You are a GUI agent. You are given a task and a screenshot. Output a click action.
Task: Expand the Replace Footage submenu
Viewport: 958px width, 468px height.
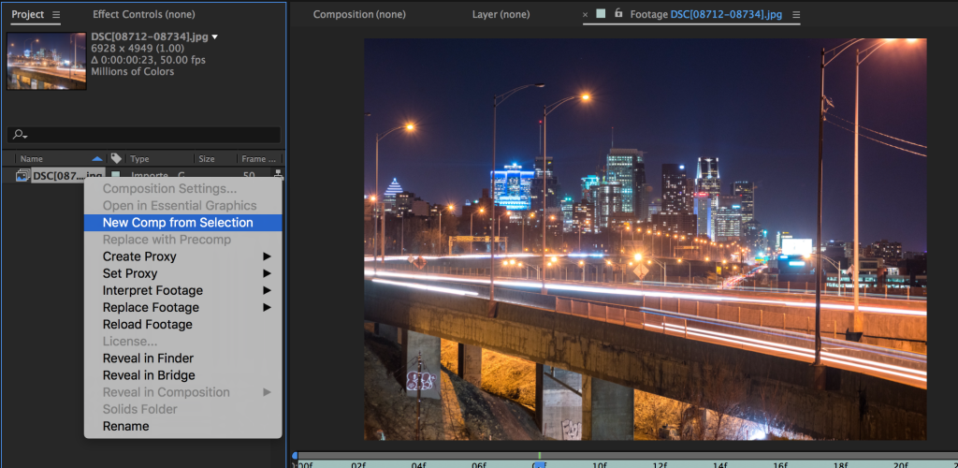coord(267,307)
